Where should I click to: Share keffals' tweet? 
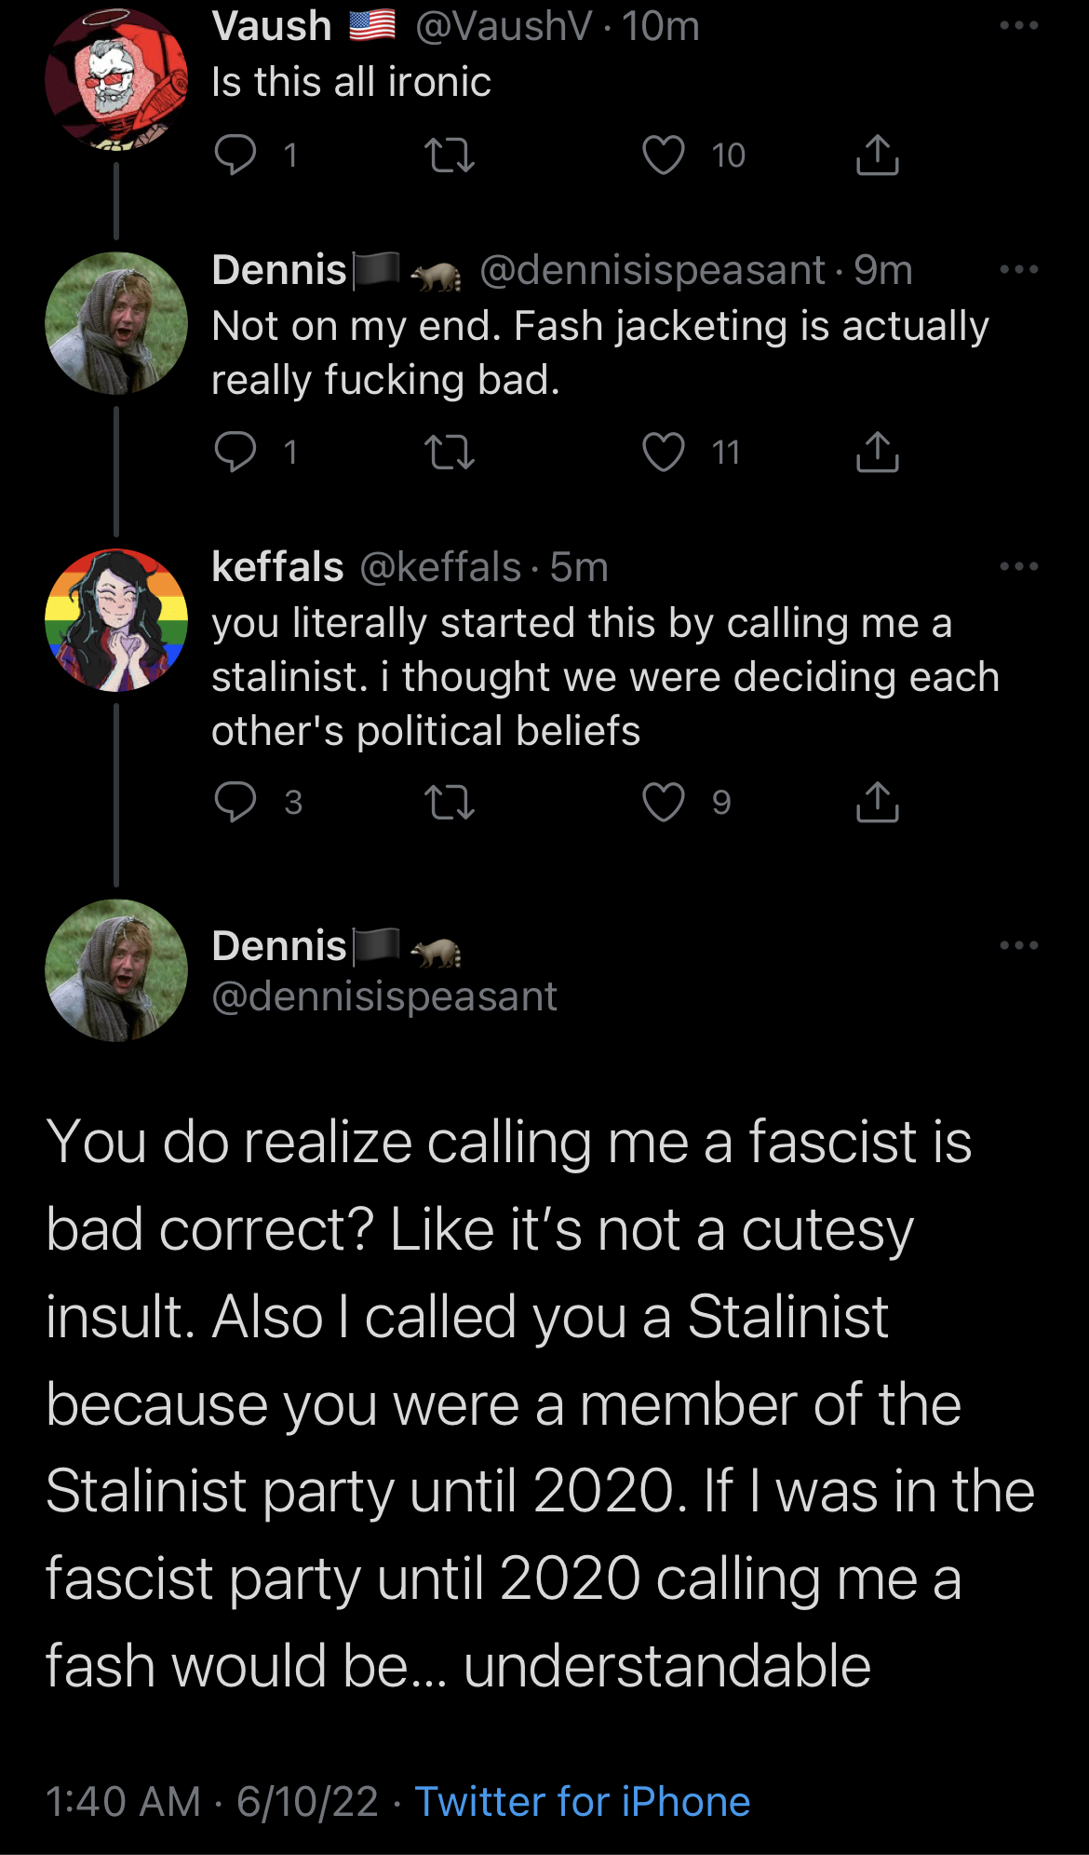point(877,802)
